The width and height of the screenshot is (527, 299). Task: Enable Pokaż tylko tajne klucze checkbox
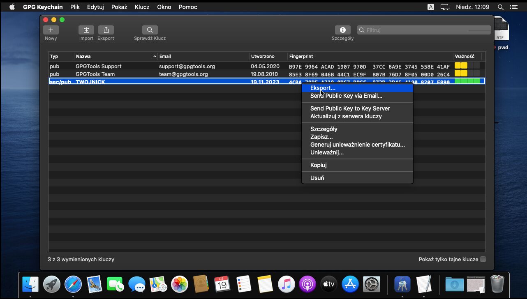pyautogui.click(x=483, y=259)
